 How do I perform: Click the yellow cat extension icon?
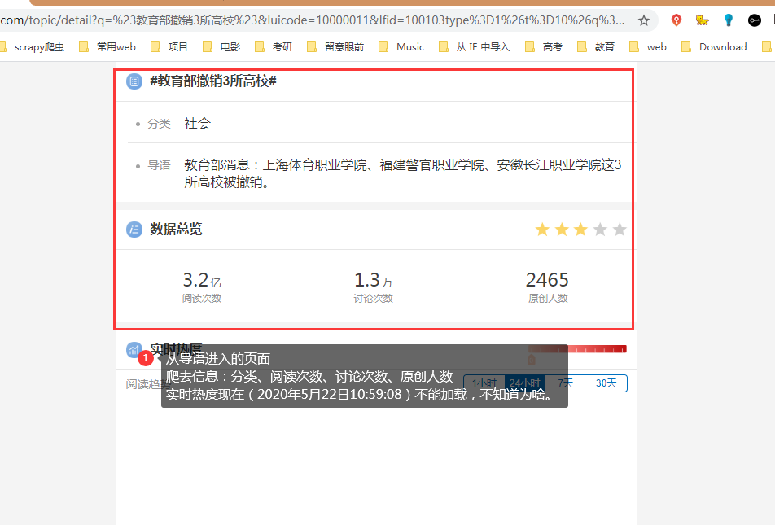[702, 20]
